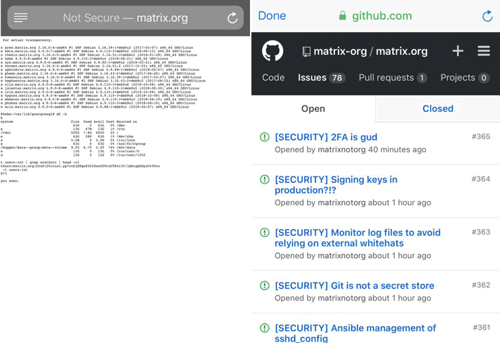Select the Issues 78 tab
The height and width of the screenshot is (343, 500).
(x=321, y=78)
